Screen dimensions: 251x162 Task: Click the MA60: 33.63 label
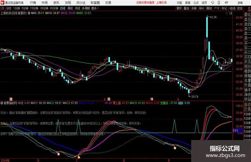pos(84,13)
